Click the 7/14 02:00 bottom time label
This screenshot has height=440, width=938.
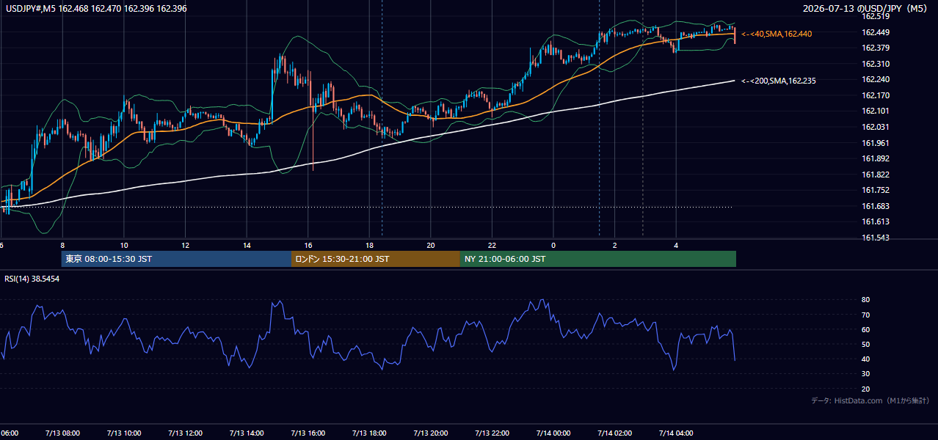(x=614, y=433)
